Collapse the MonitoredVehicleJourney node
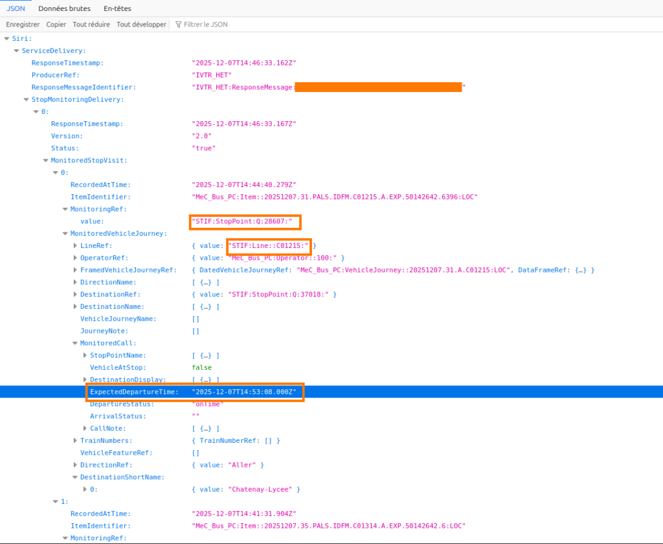The height and width of the screenshot is (544, 663). pyautogui.click(x=65, y=234)
